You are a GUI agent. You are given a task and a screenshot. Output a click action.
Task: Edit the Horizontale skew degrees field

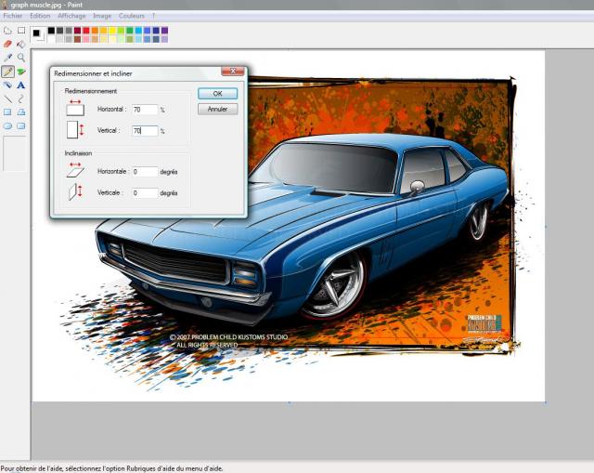(145, 172)
